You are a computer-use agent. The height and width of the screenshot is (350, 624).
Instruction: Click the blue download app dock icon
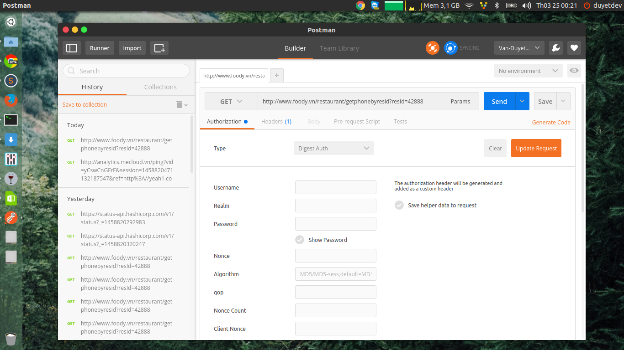point(11,139)
